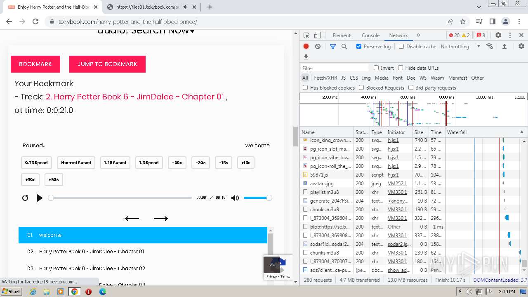
Task: Open DevTools main settings gear
Action: click(498, 35)
